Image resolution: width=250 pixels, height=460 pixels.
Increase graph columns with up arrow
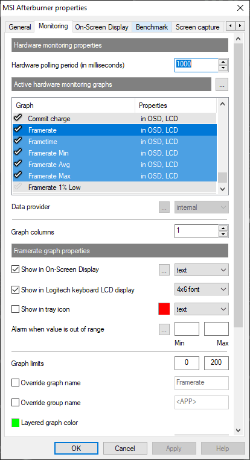coord(223,228)
